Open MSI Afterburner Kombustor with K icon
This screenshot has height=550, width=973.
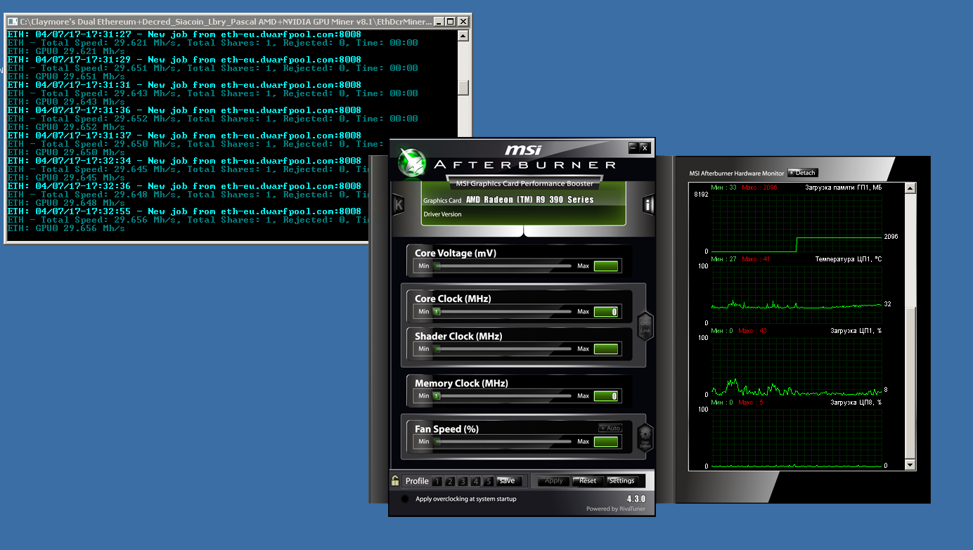(399, 204)
